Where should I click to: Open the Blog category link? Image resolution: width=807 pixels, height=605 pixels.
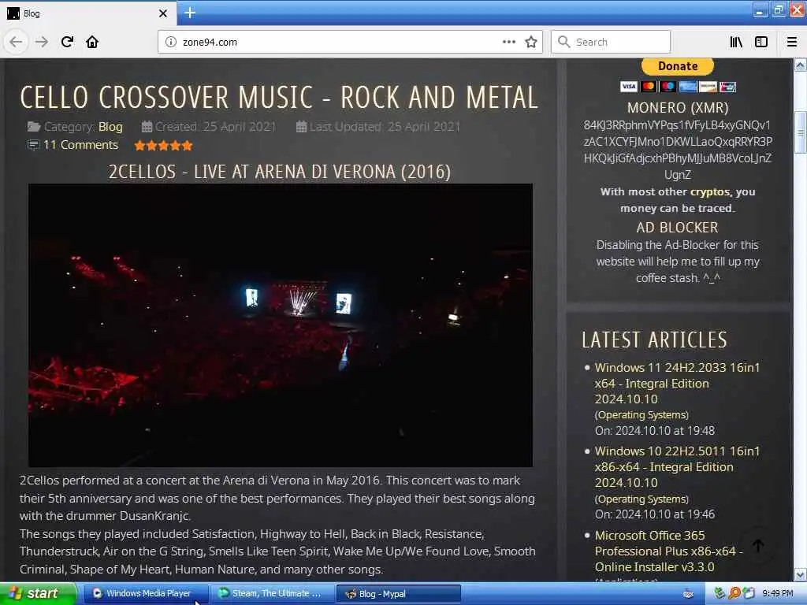pos(110,127)
